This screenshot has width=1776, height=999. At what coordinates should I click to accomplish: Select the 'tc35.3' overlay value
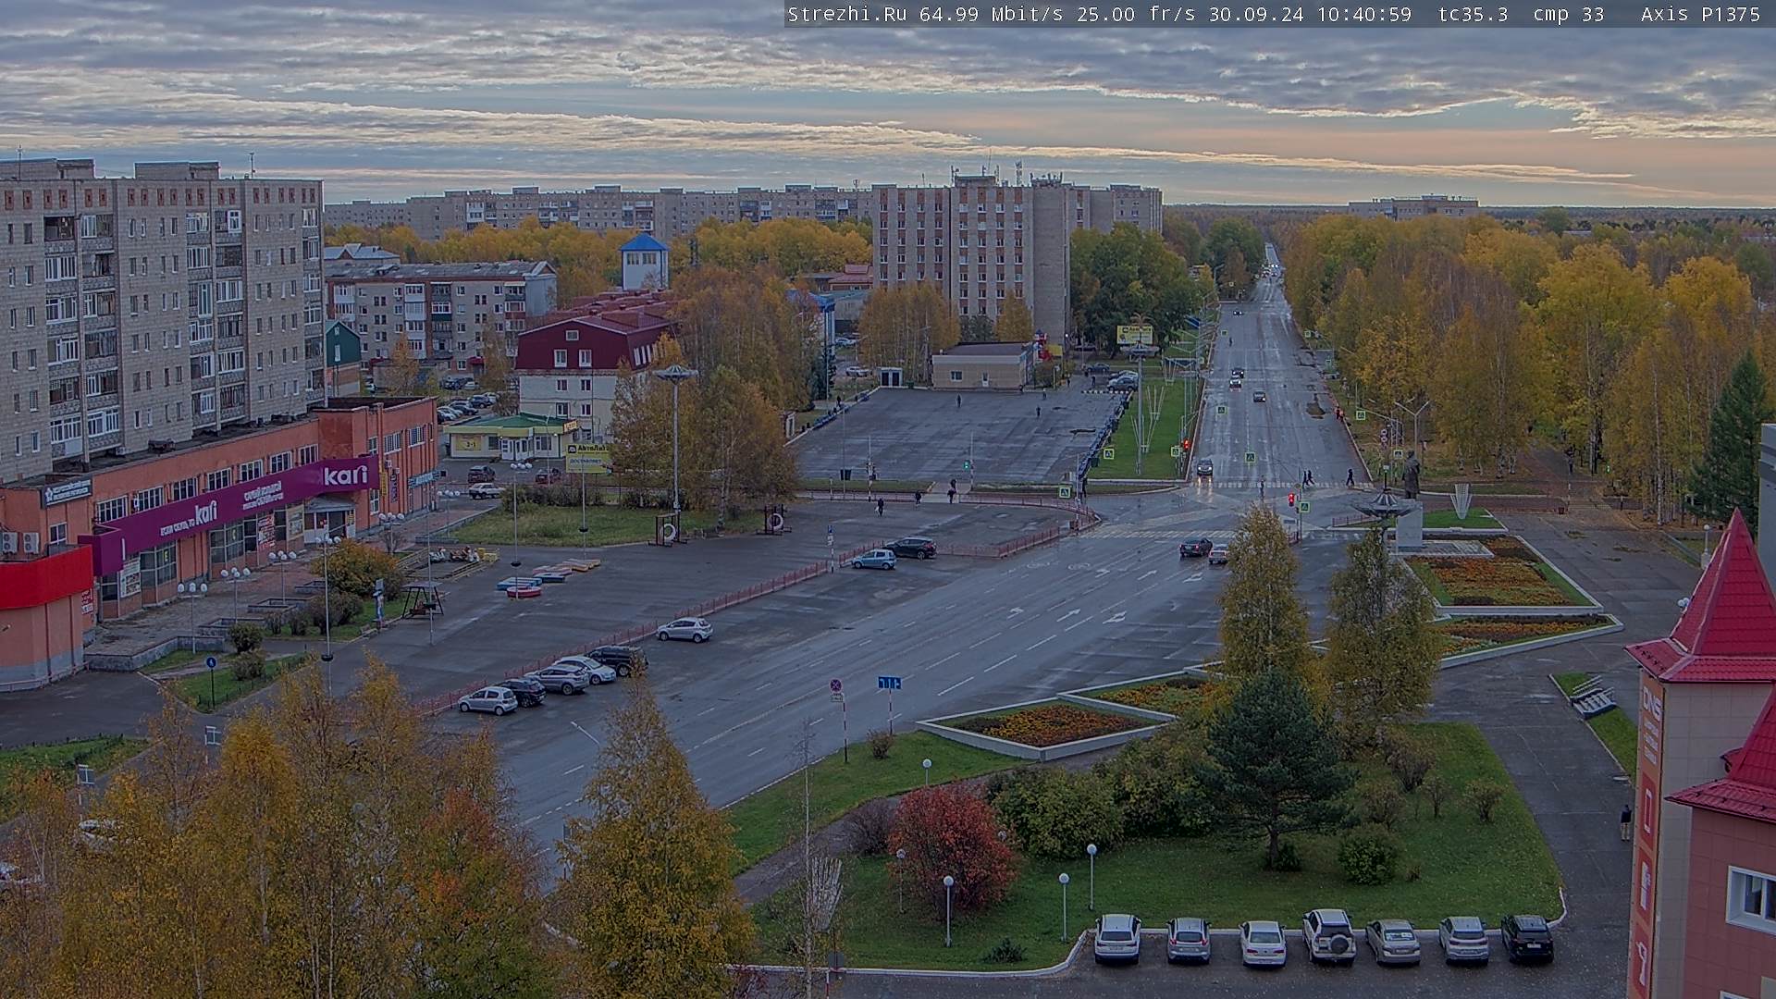click(1473, 15)
